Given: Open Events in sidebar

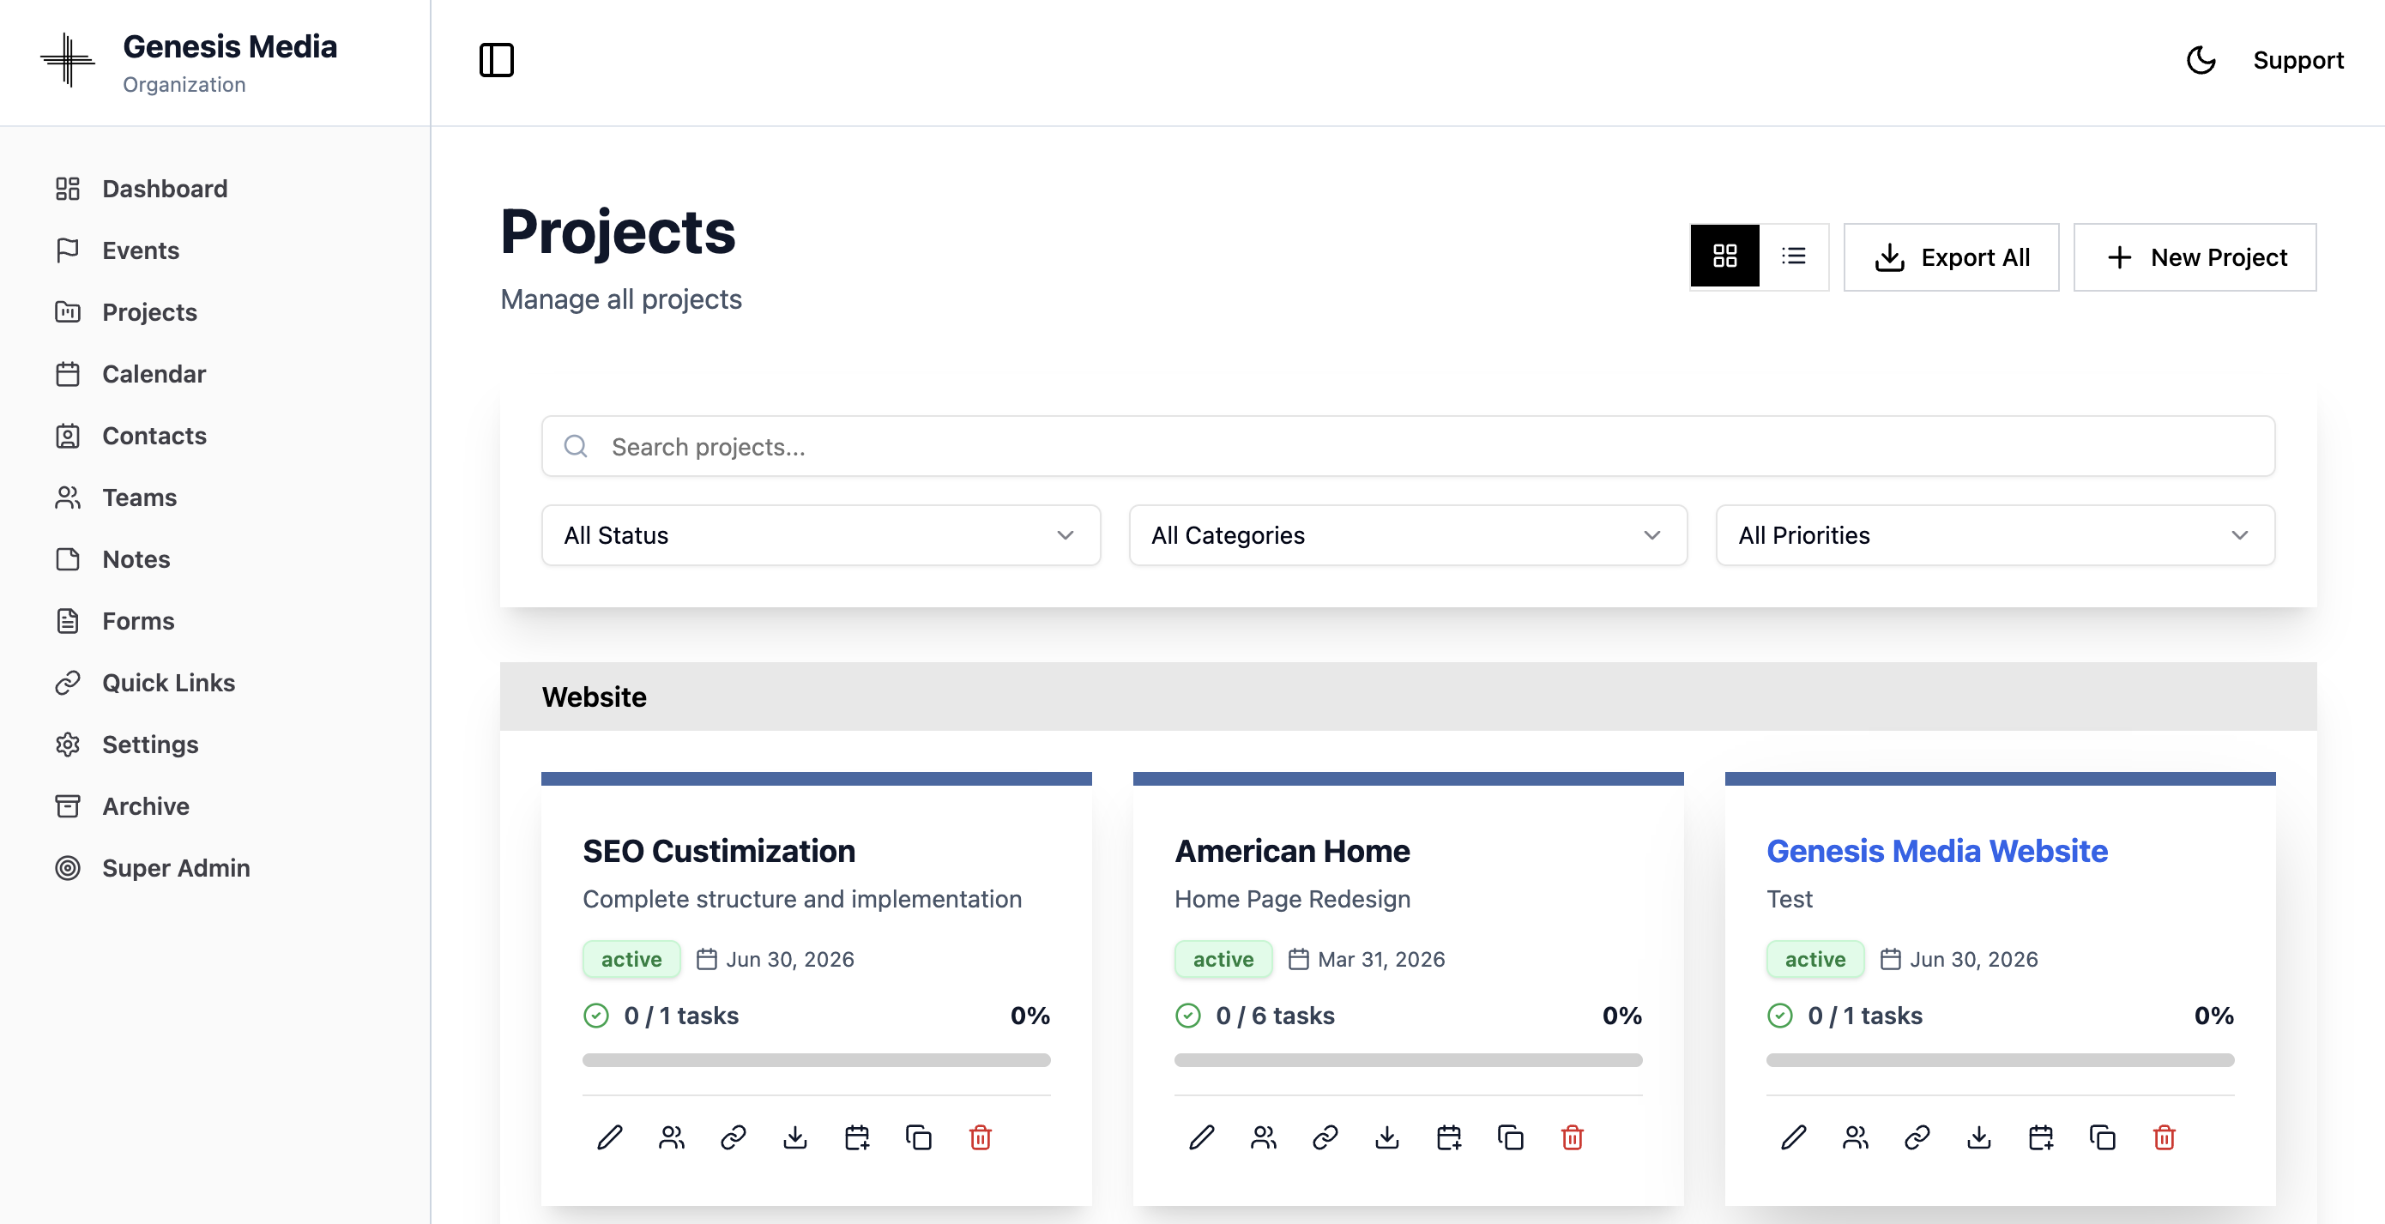Looking at the screenshot, I should [214, 250].
